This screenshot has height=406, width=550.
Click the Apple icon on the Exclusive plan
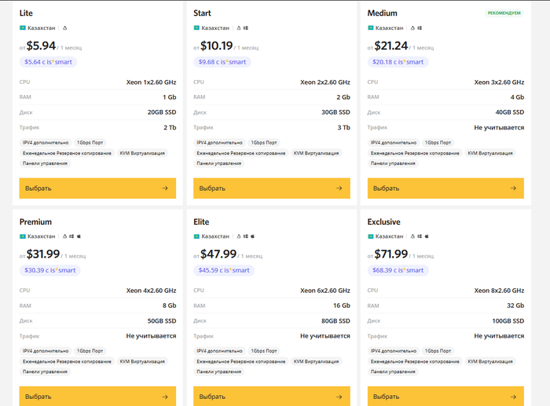427,236
